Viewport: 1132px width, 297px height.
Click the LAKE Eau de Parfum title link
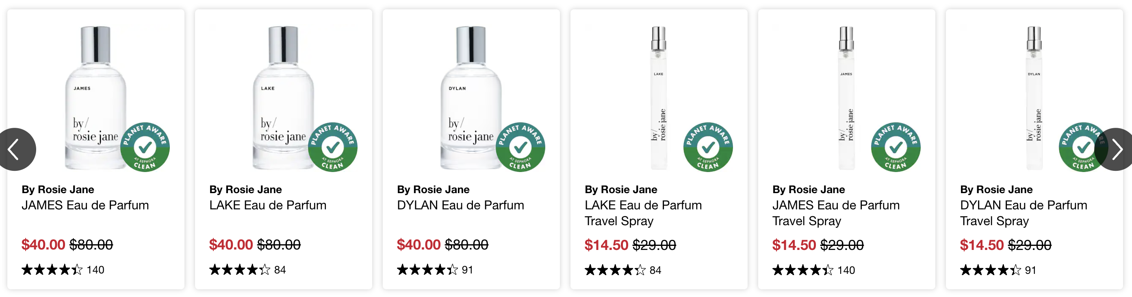[268, 205]
